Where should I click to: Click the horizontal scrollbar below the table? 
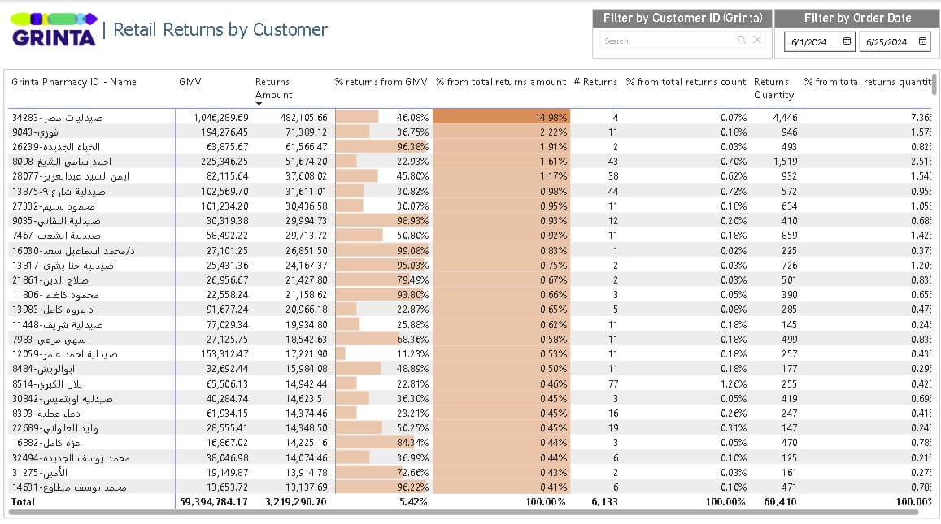464,513
